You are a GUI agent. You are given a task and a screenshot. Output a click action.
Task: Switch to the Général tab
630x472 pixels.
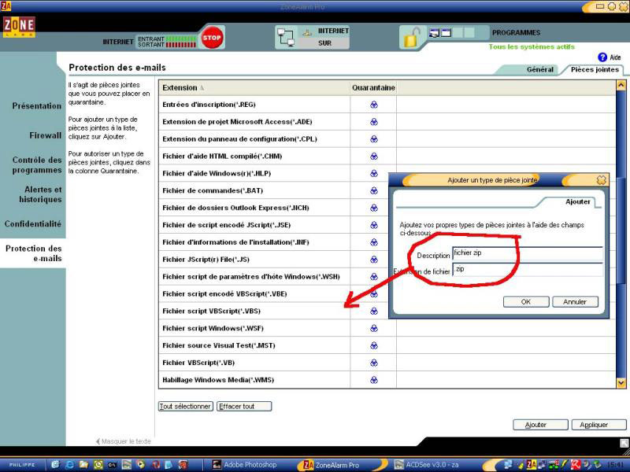[540, 70]
